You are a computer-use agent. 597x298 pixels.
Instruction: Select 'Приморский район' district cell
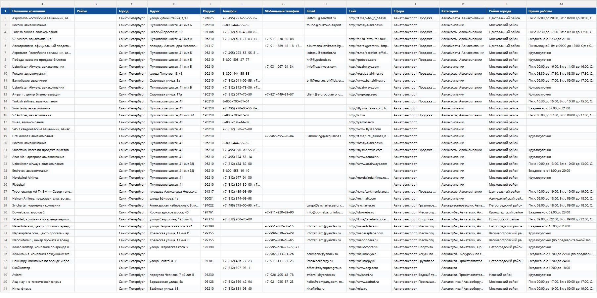point(507,219)
